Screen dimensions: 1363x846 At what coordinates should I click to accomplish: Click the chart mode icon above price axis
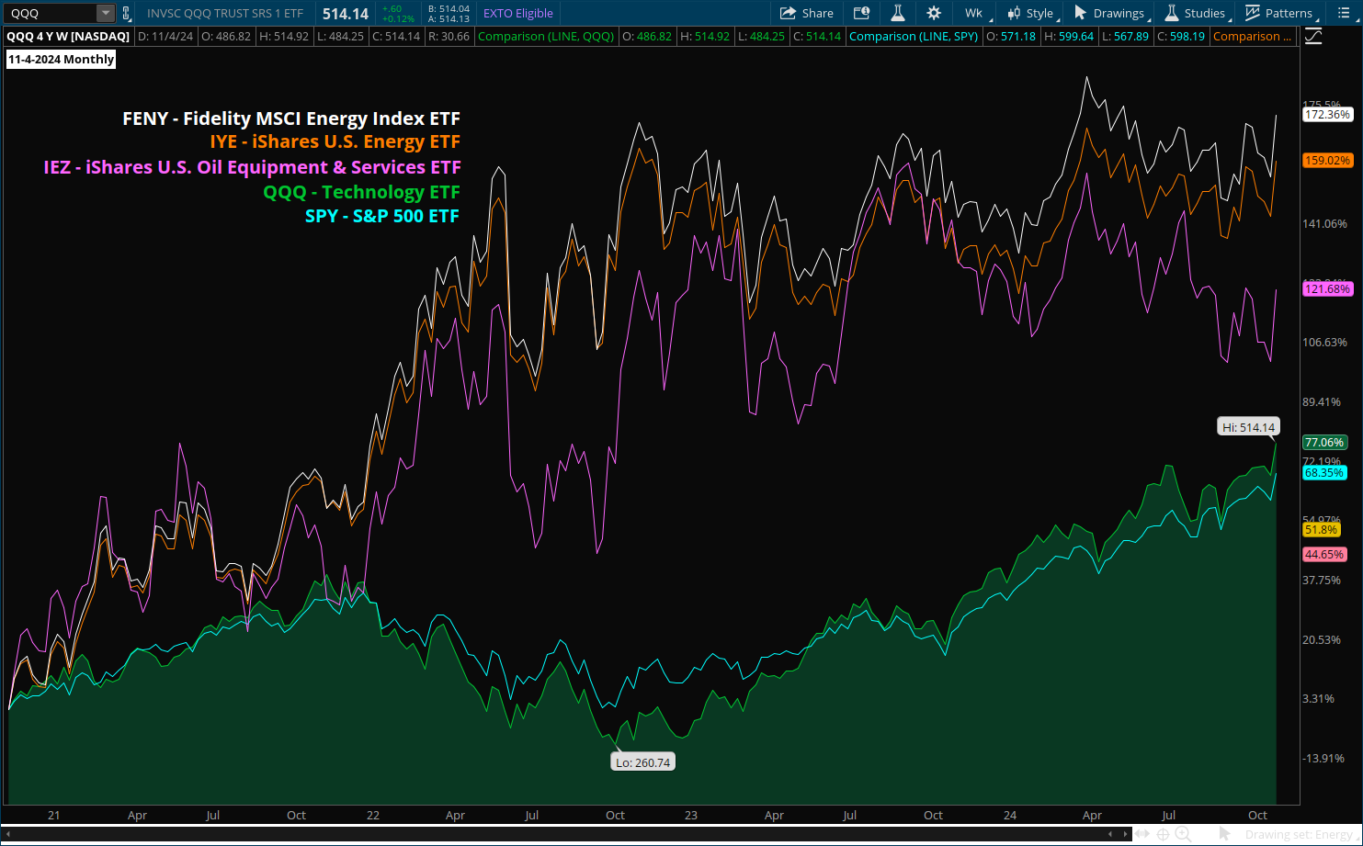click(x=1313, y=37)
